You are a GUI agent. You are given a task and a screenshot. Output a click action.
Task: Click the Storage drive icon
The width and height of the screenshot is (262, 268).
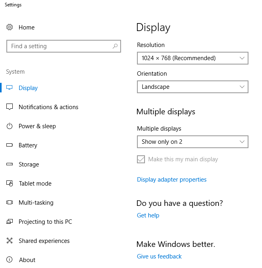click(10, 164)
